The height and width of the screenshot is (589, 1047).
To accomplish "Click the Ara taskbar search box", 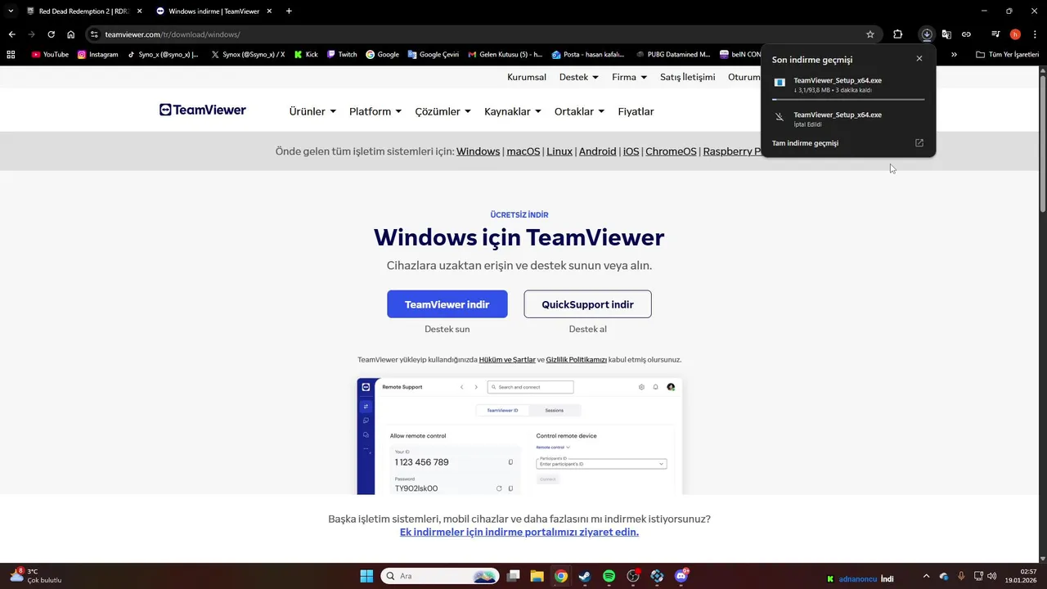I will coord(441,576).
